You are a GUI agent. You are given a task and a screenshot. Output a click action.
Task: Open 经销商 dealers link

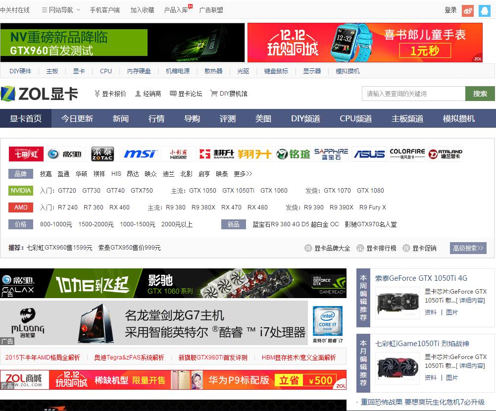tap(148, 94)
